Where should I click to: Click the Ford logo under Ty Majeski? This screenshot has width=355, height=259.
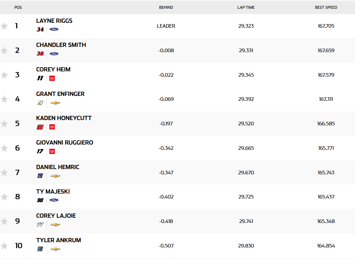pos(54,200)
